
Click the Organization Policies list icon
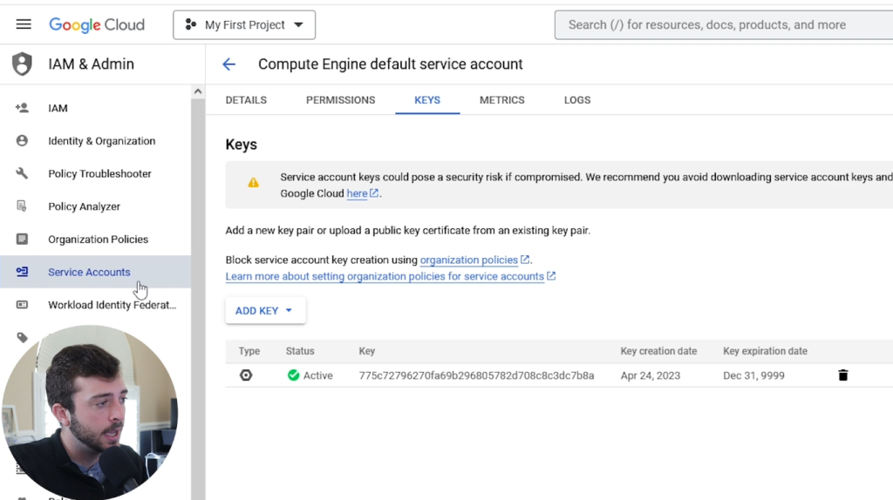pos(22,240)
